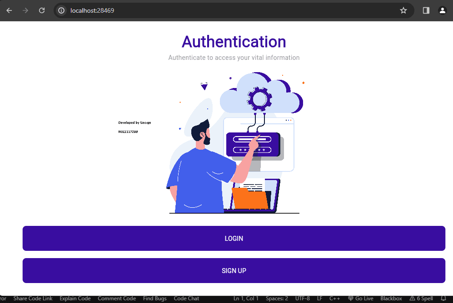Reload the localhost page
This screenshot has width=453, height=303.
[x=42, y=10]
